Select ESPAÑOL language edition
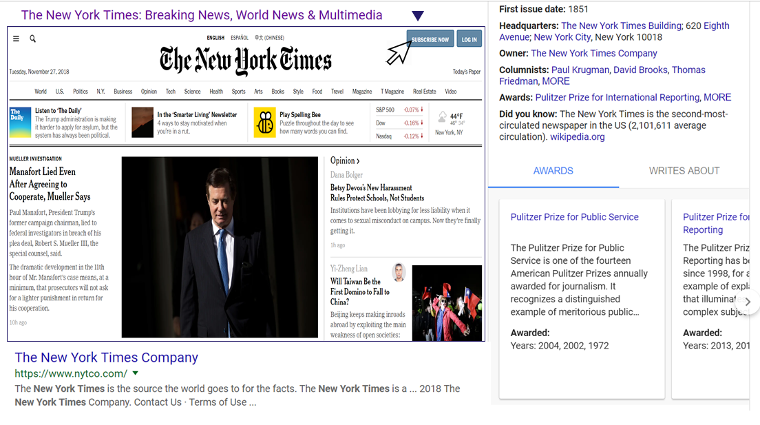 [240, 37]
